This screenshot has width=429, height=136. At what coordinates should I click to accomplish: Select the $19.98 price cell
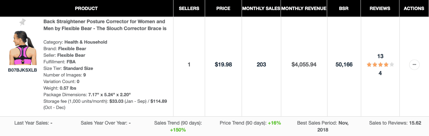[x=223, y=65]
